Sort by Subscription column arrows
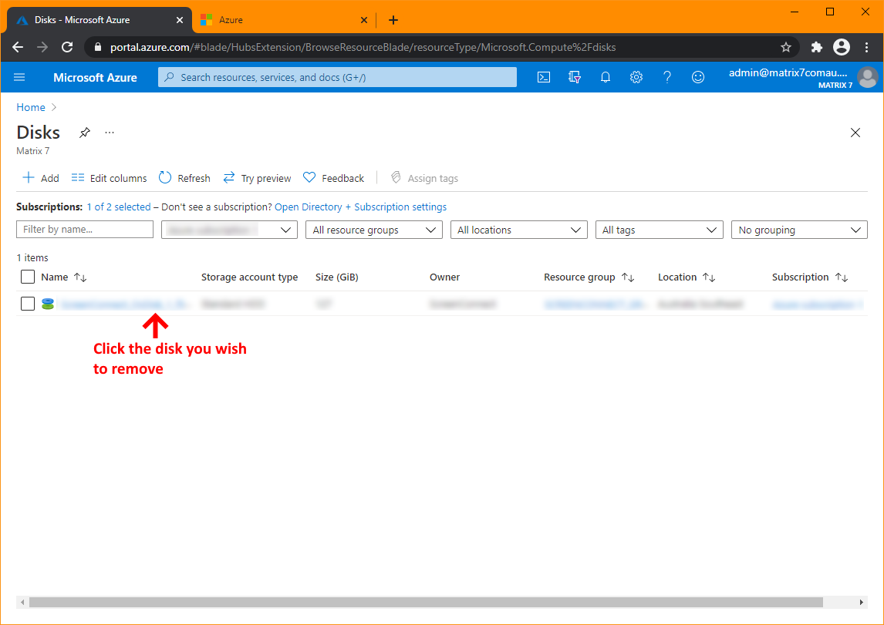The image size is (884, 625). pyautogui.click(x=842, y=277)
